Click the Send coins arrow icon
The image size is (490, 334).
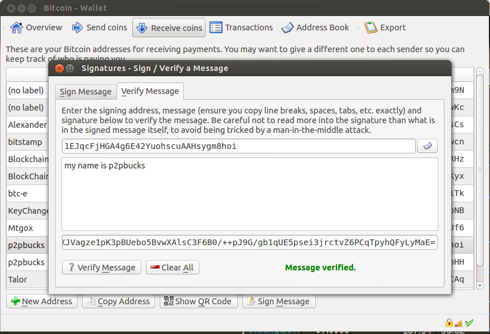click(x=77, y=27)
